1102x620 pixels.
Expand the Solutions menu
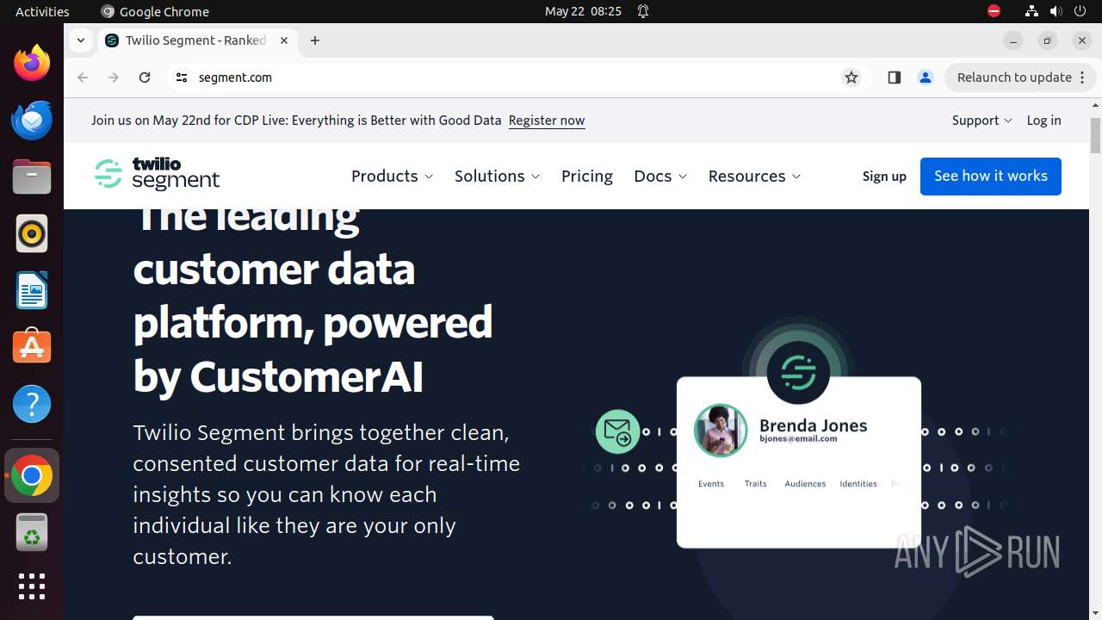click(497, 176)
